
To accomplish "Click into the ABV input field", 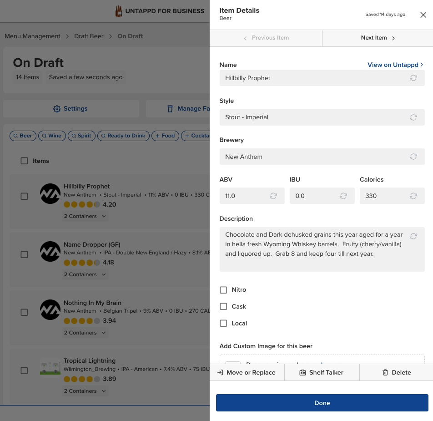I will click(x=244, y=196).
